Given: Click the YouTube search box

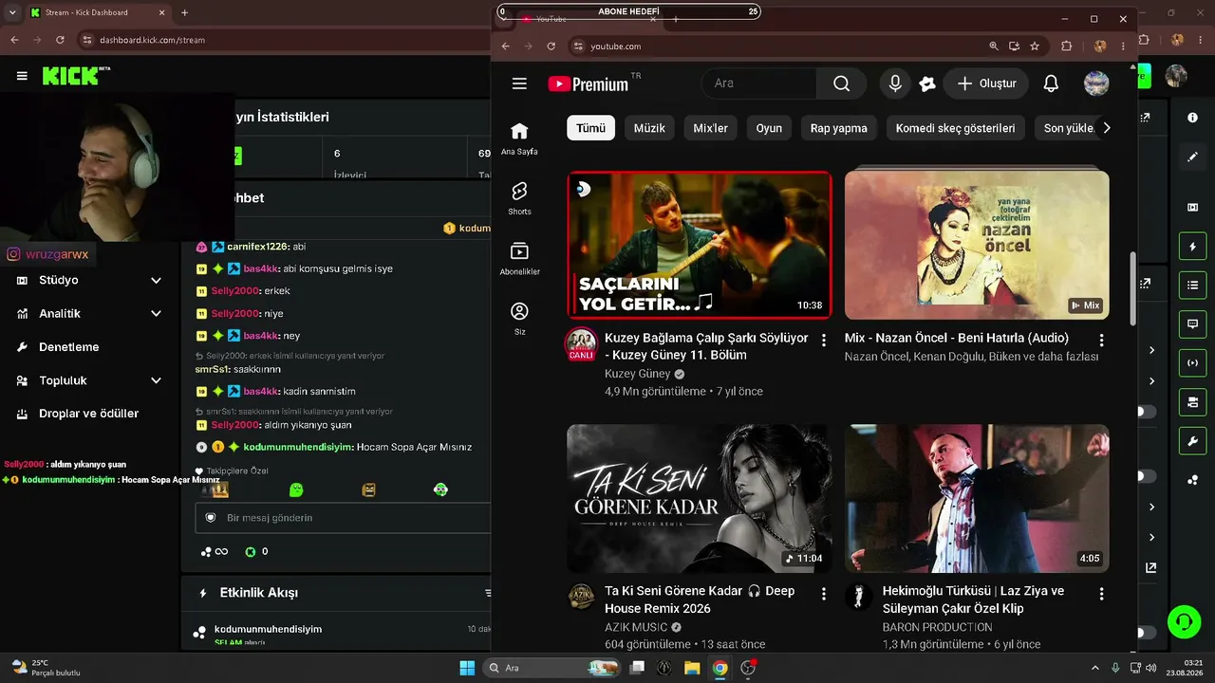Looking at the screenshot, I should pos(758,83).
